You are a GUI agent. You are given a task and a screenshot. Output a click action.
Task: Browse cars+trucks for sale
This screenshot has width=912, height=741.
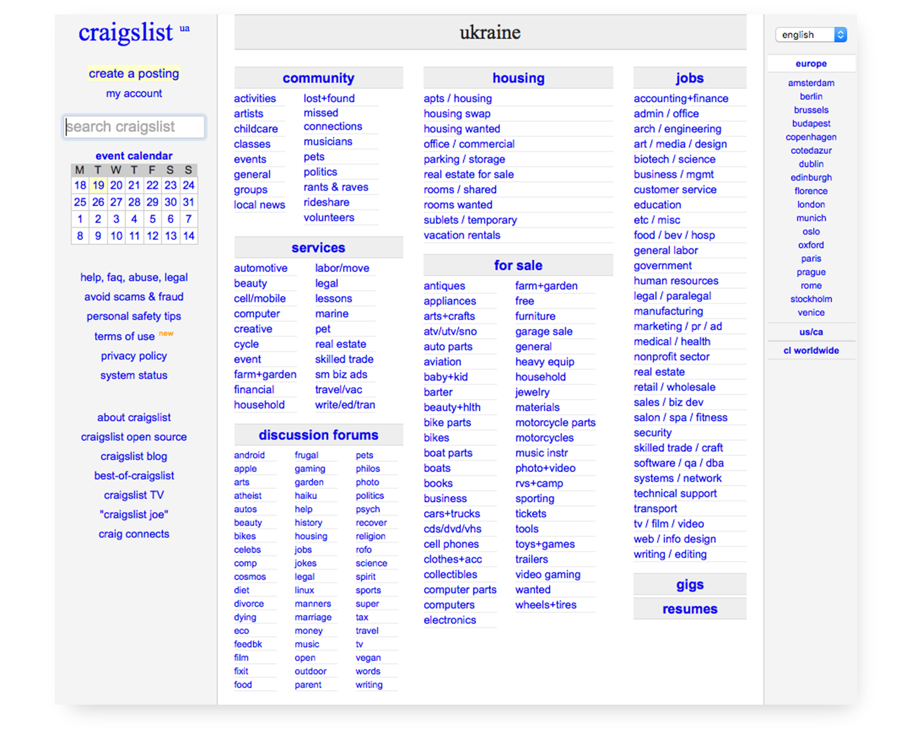pyautogui.click(x=451, y=514)
